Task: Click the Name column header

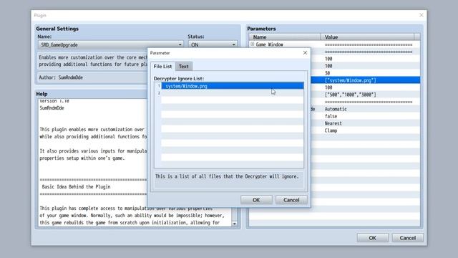Action: point(285,37)
